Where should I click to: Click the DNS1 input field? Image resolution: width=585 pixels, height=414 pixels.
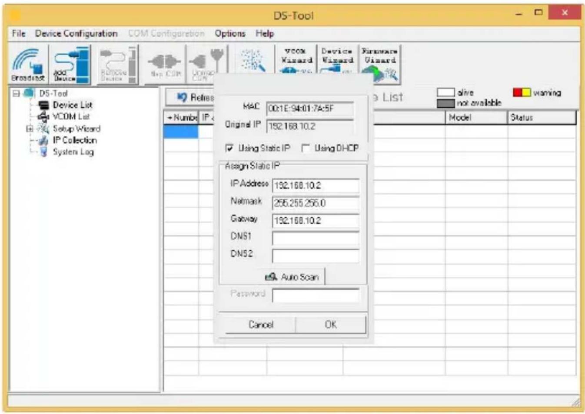(316, 238)
